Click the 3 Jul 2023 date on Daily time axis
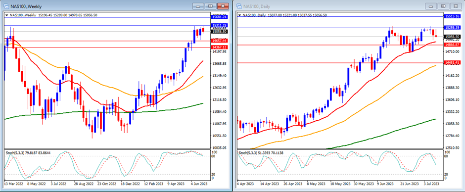The image size is (465, 192). click(x=431, y=184)
